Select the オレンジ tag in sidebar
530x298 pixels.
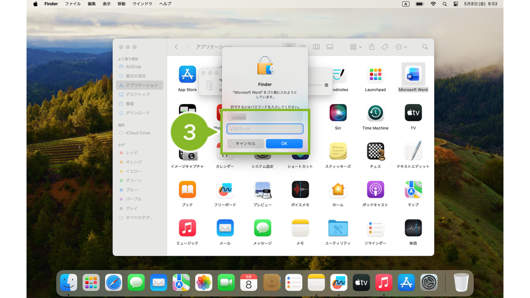pos(139,162)
